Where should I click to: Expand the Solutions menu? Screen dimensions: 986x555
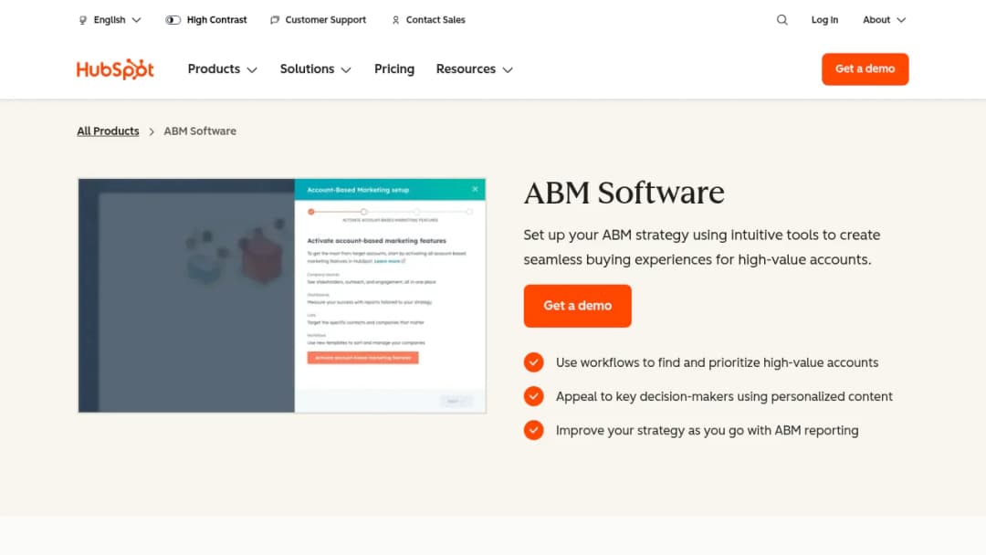[x=316, y=69]
